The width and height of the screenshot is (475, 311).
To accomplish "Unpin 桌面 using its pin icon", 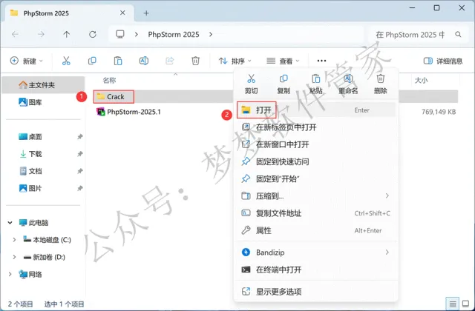I will coord(80,136).
